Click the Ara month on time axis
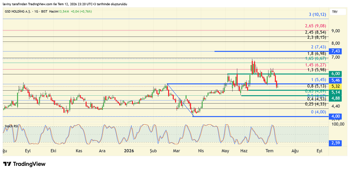 click(x=102, y=151)
